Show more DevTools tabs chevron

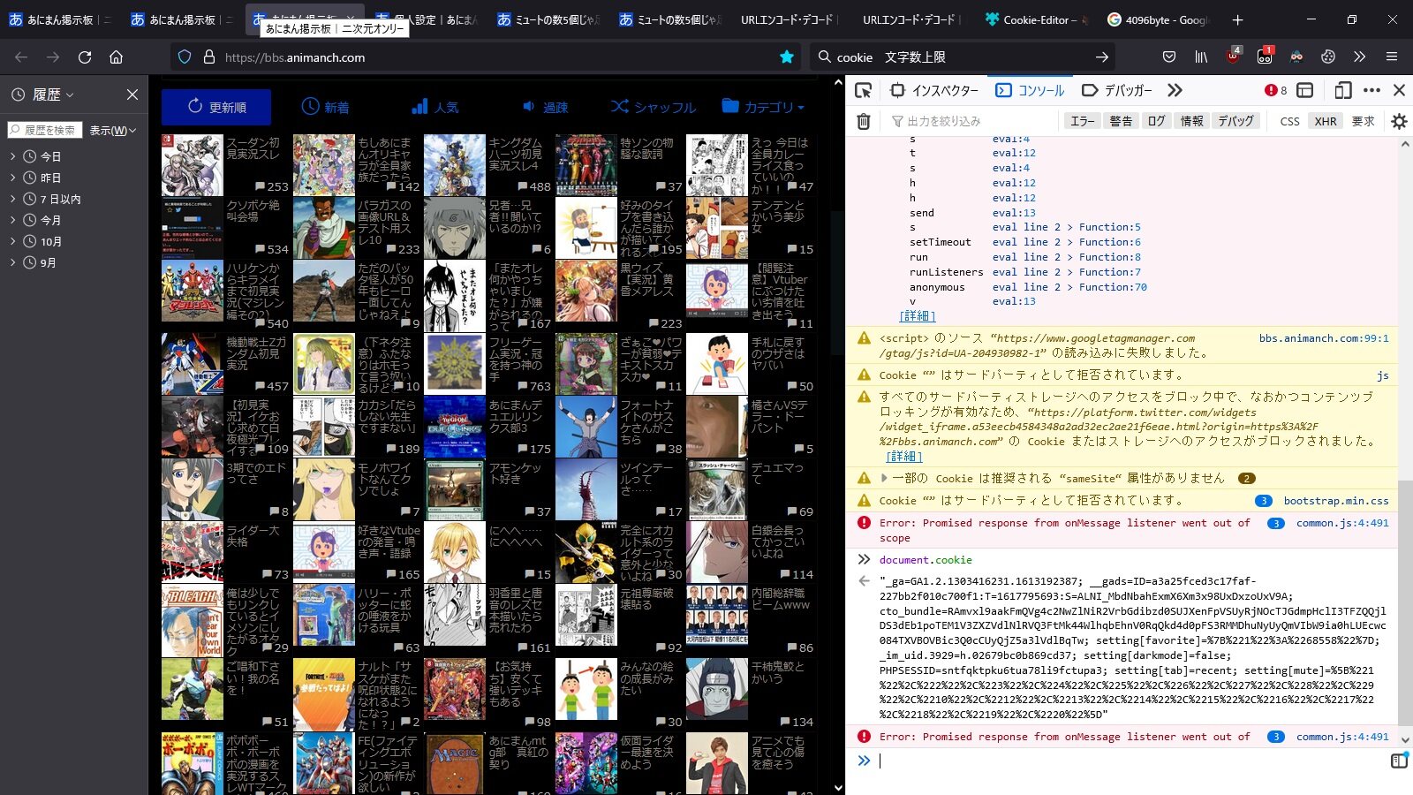pos(1175,90)
